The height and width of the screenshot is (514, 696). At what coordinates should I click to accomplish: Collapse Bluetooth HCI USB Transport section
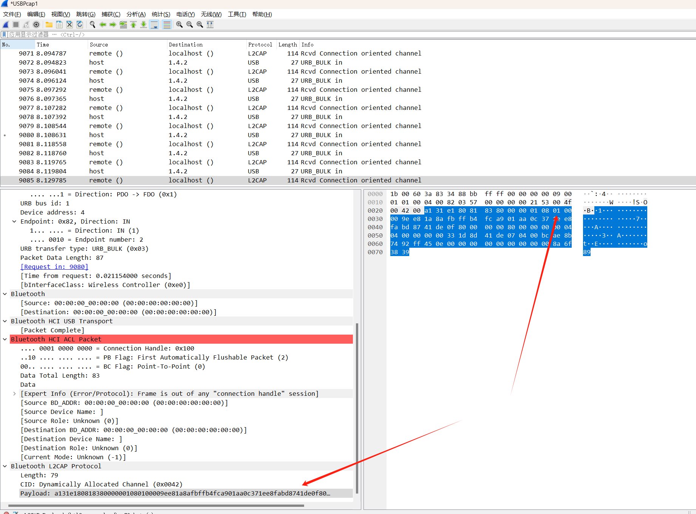(5, 321)
